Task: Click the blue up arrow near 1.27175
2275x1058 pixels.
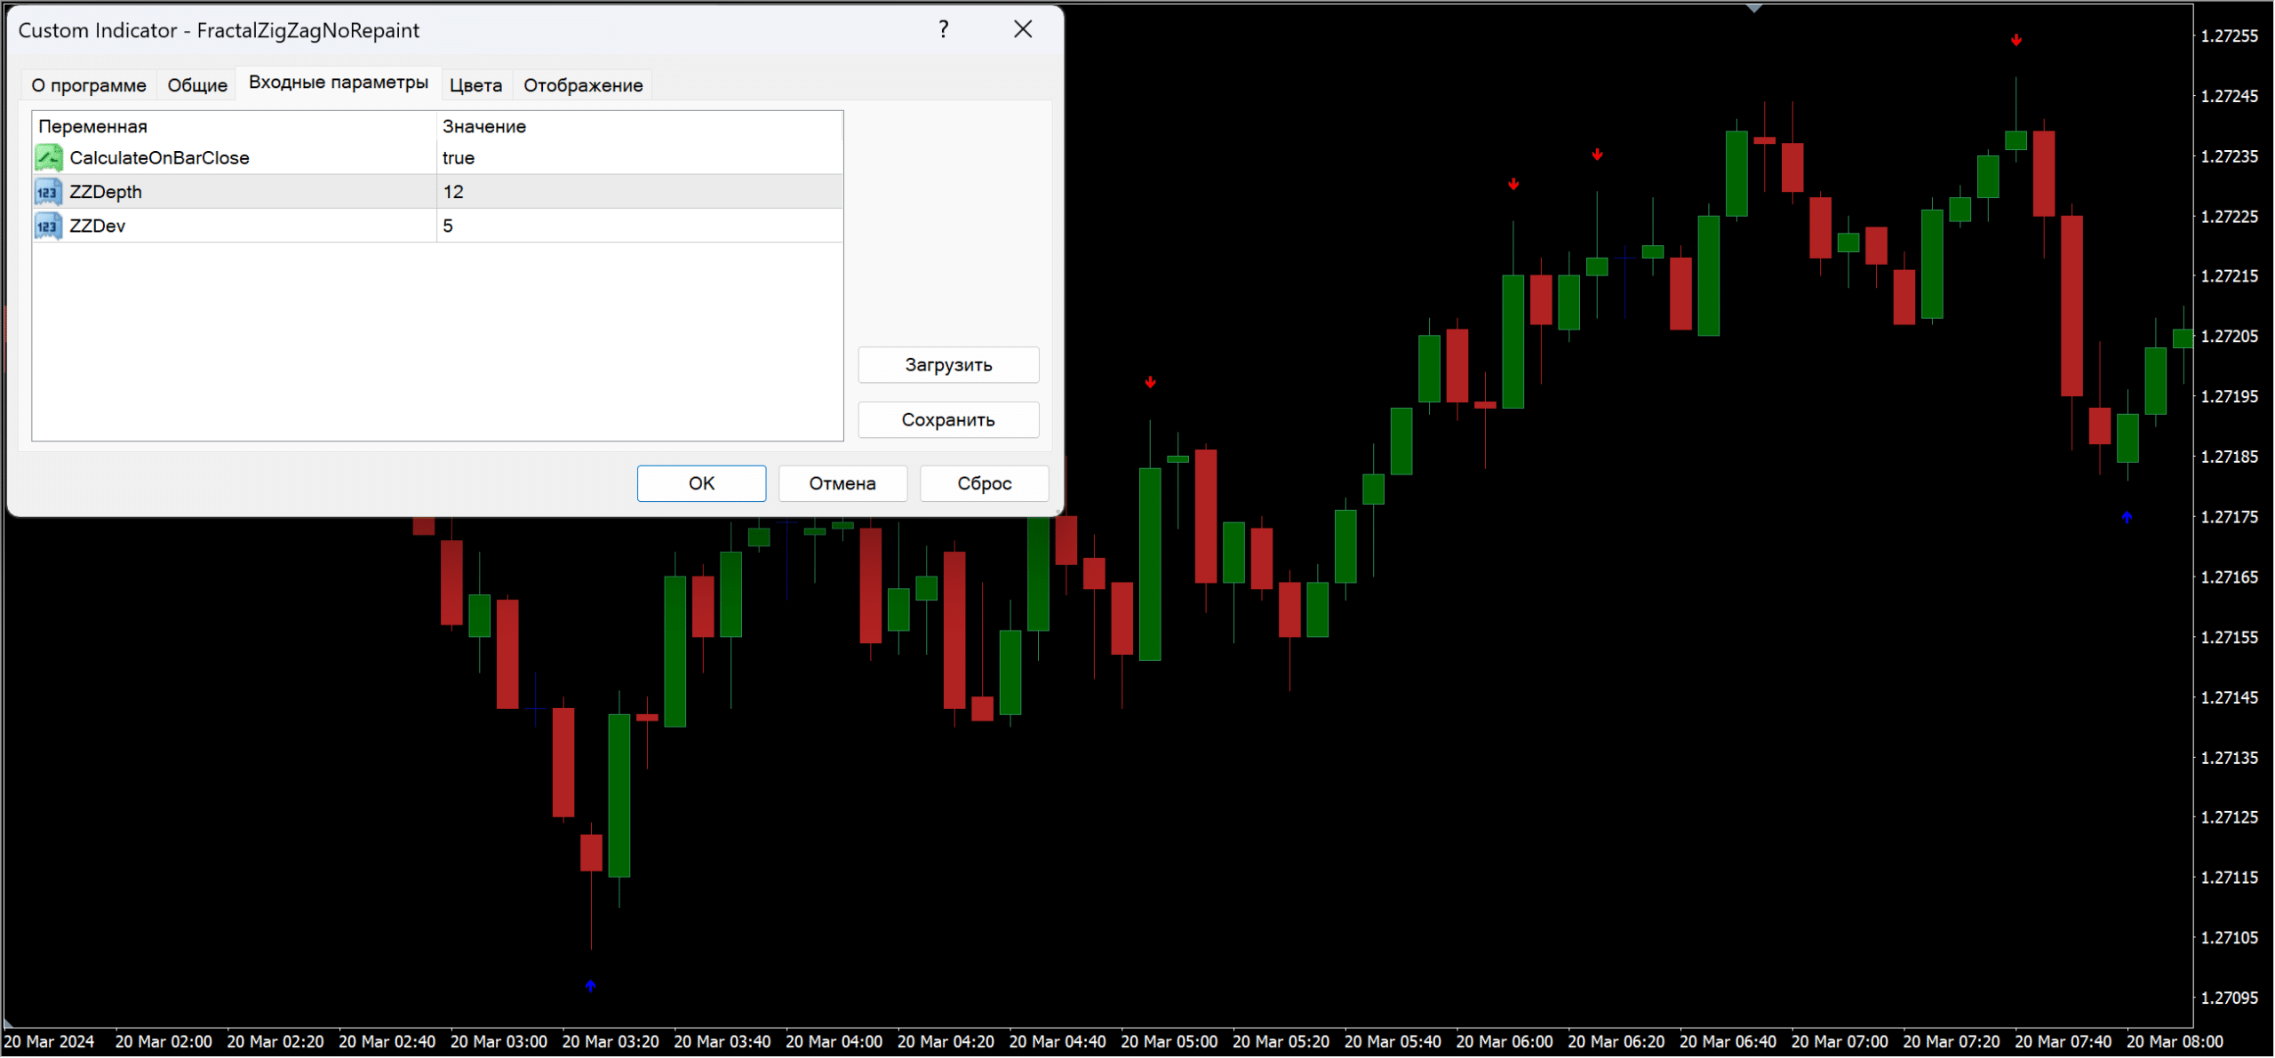Action: [2127, 517]
